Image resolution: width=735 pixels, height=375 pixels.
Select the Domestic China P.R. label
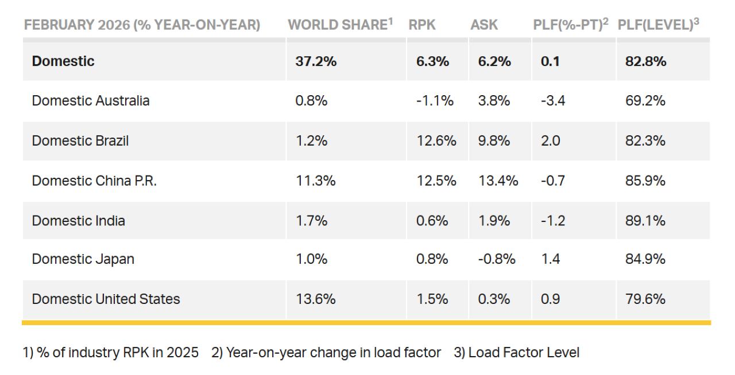94,181
